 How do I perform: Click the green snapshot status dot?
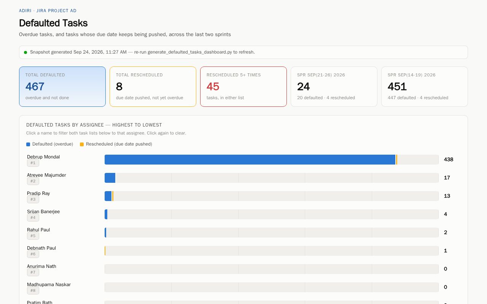[25, 52]
